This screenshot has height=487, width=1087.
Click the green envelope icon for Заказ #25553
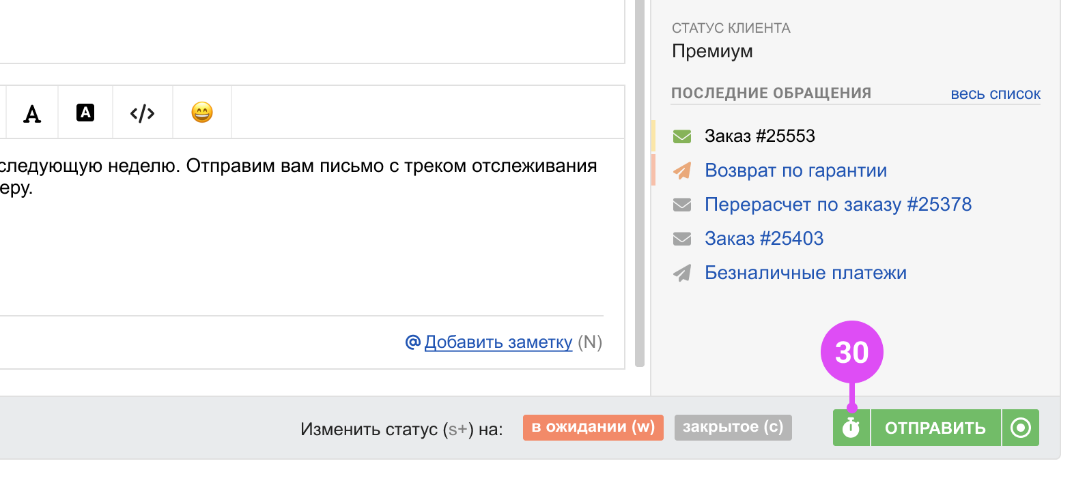click(x=682, y=136)
